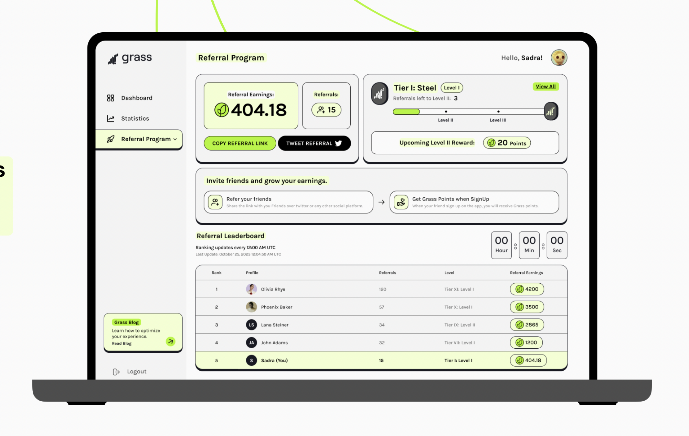The image size is (689, 436).
Task: Toggle the leaderboard timer minutes display
Action: point(528,244)
